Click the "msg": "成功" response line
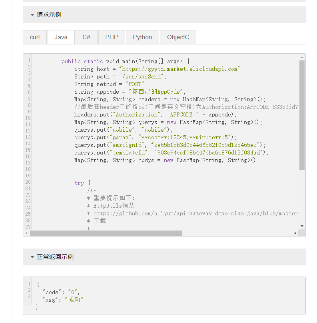 point(63,300)
